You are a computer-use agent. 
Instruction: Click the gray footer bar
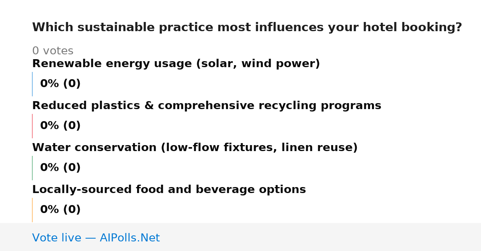click(240, 237)
